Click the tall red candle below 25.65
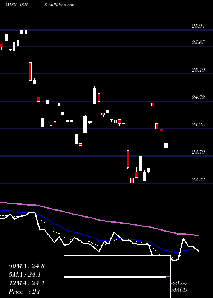The height and width of the screenshot is (298, 213). coord(30,72)
